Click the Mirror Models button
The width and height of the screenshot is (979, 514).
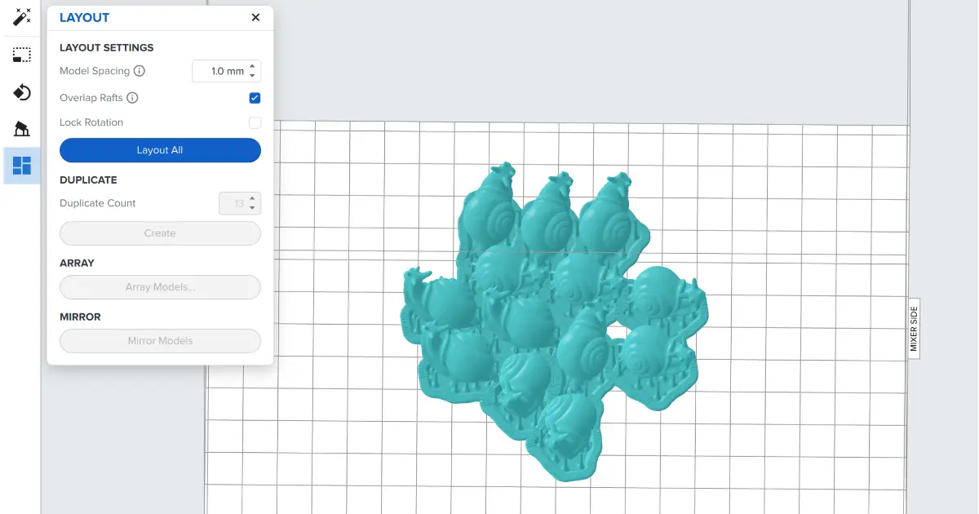(x=160, y=341)
